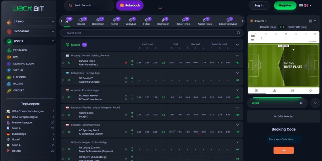Select the Table Tennis sport tab icon

tap(183, 20)
